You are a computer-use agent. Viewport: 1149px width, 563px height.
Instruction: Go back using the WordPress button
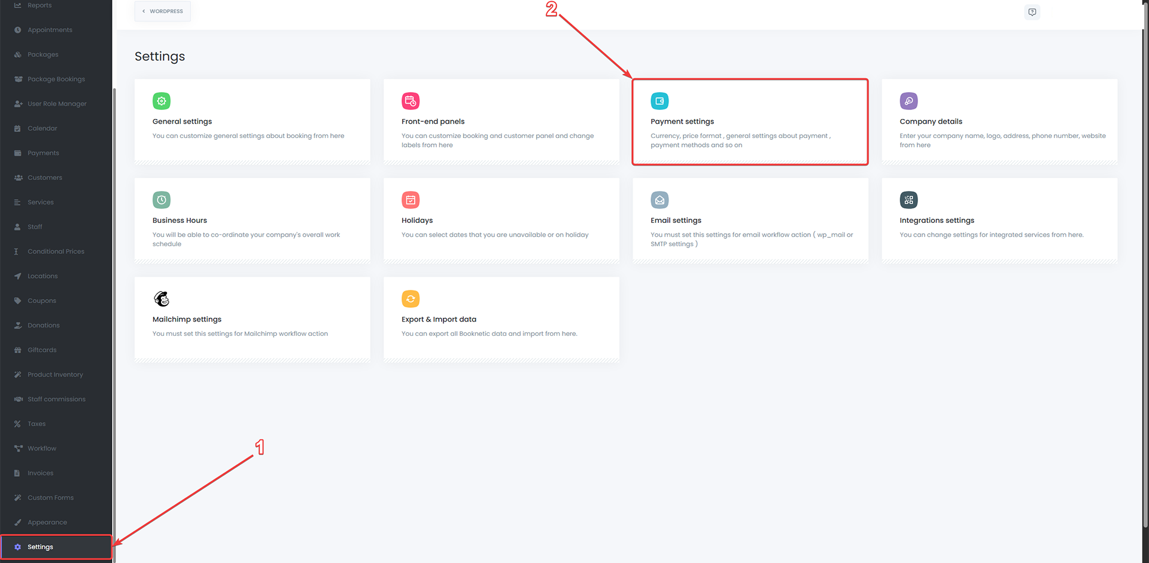tap(163, 11)
